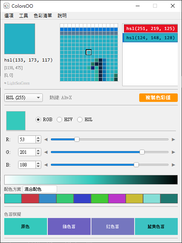The height and width of the screenshot is (243, 182).
Task: Click the 熱鍵: Alt+X hotkey label
Action: point(61,98)
